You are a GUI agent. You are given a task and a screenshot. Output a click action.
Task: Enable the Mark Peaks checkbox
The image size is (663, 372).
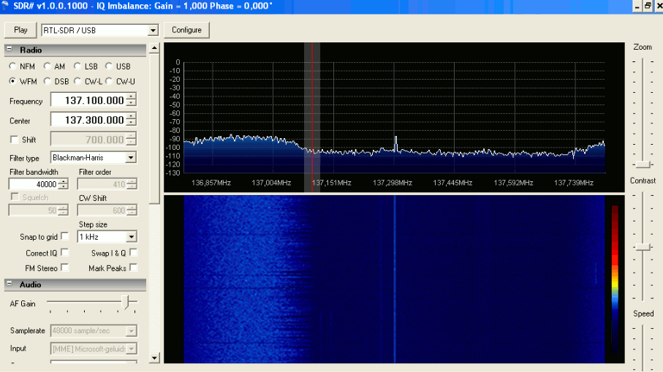click(133, 268)
